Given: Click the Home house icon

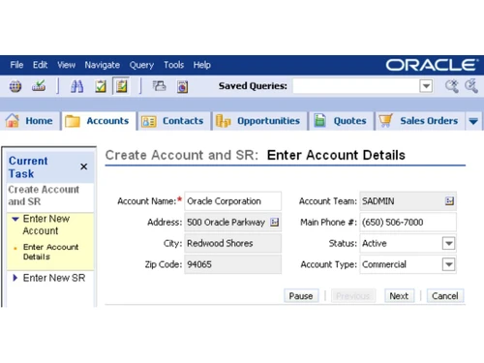Looking at the screenshot, I should coord(13,121).
